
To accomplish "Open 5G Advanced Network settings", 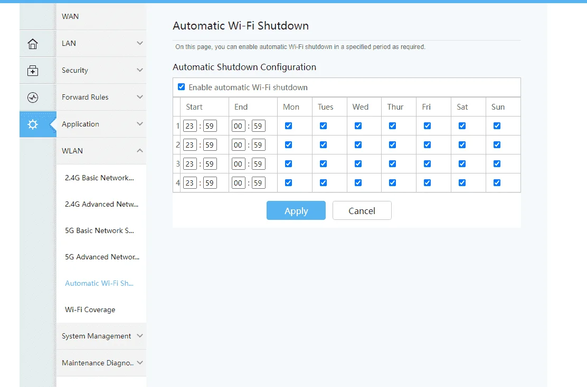I will 101,257.
